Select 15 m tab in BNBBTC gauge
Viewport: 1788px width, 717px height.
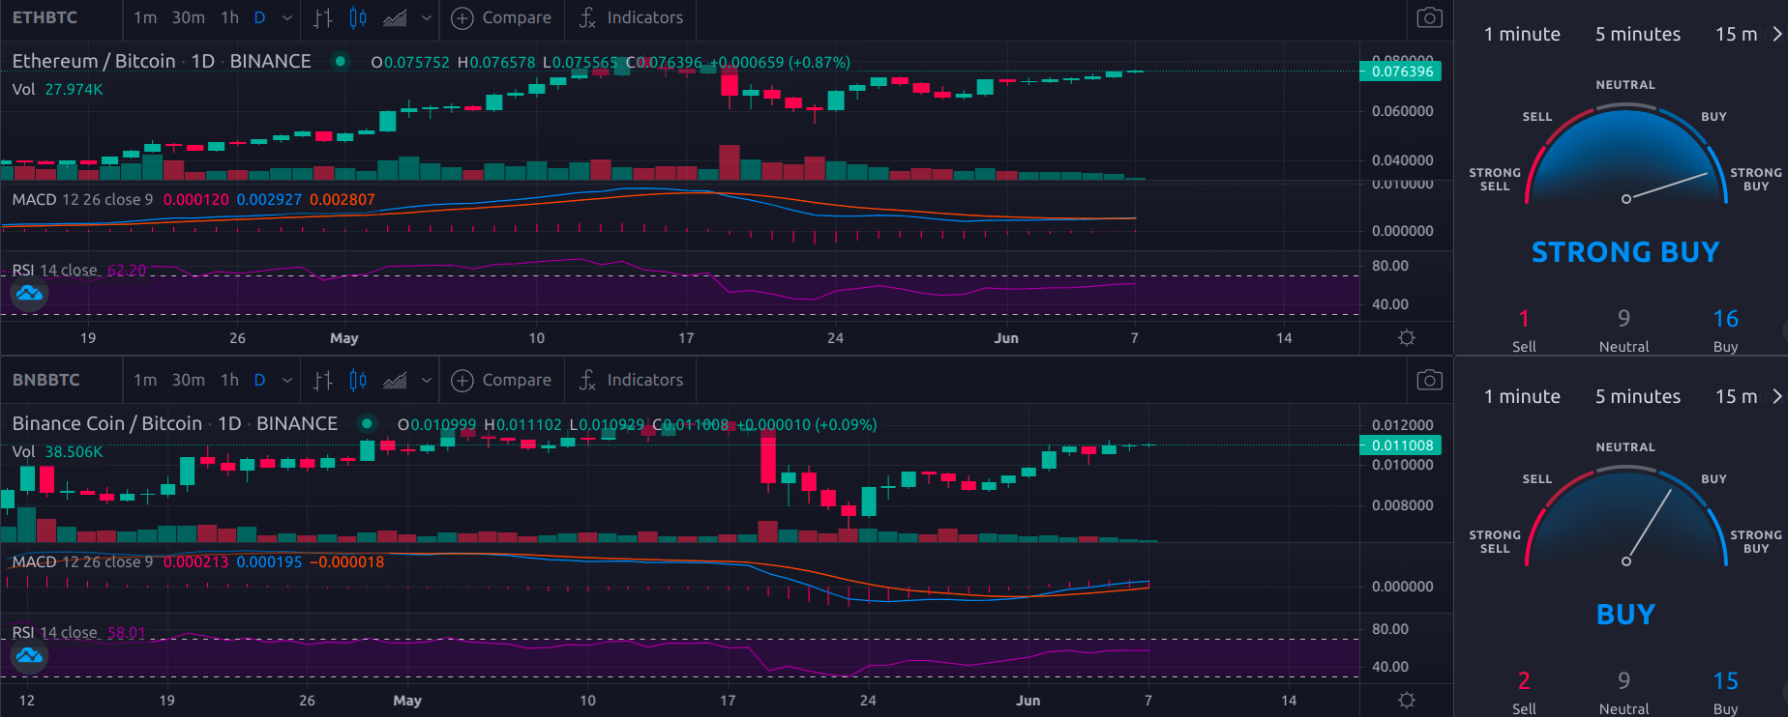[x=1737, y=396]
